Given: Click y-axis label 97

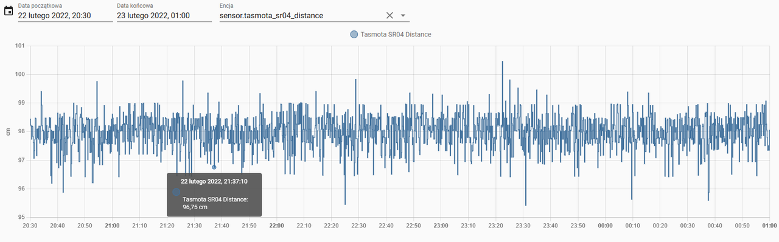Looking at the screenshot, I should 21,160.
